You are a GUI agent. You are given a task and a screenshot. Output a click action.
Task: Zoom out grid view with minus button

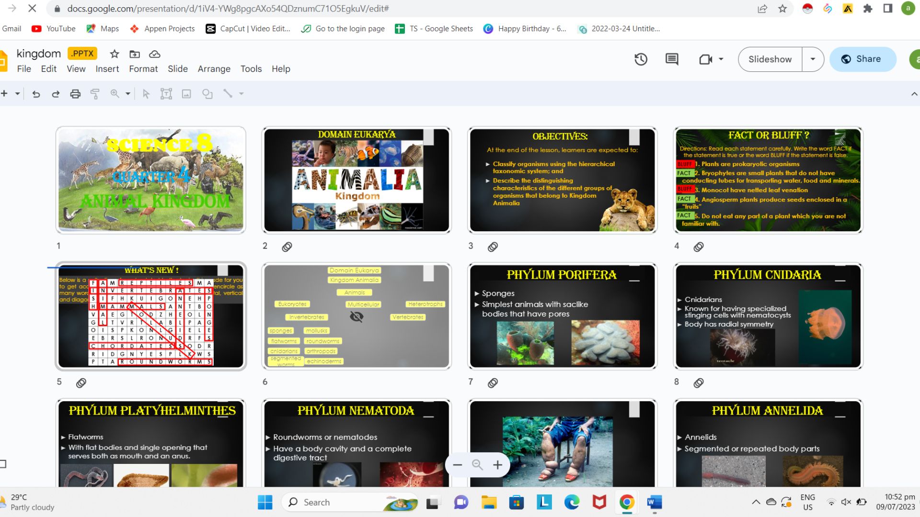[458, 465]
